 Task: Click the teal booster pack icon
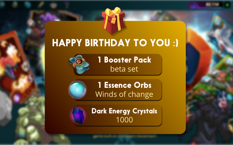tap(79, 64)
